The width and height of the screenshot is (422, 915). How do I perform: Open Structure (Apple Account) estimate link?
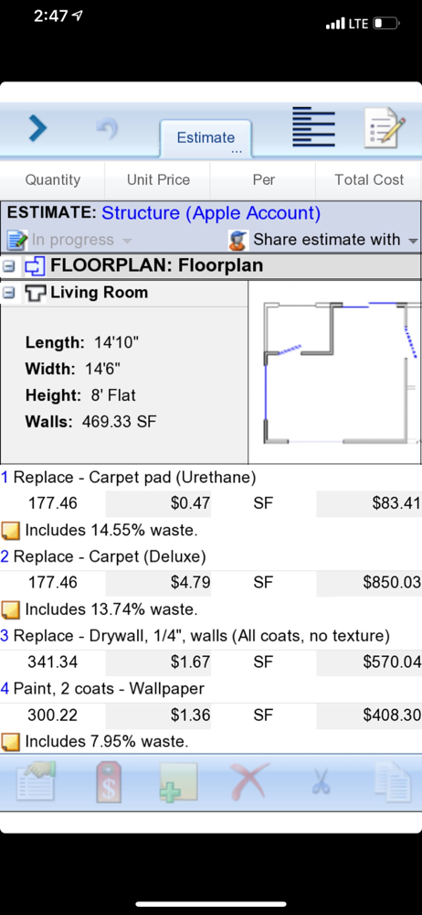[x=211, y=213]
